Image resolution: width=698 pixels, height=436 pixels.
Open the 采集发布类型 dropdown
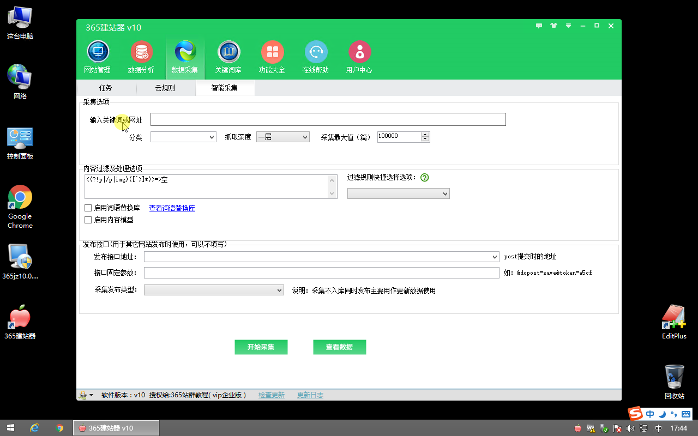214,290
